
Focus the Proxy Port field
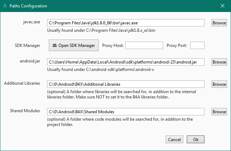[x=197, y=45]
